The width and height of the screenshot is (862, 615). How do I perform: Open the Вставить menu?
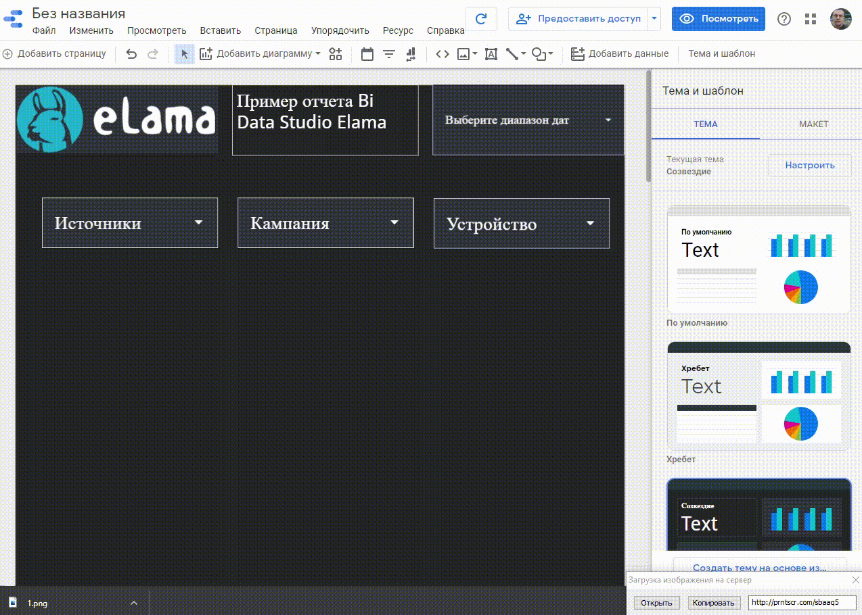220,30
